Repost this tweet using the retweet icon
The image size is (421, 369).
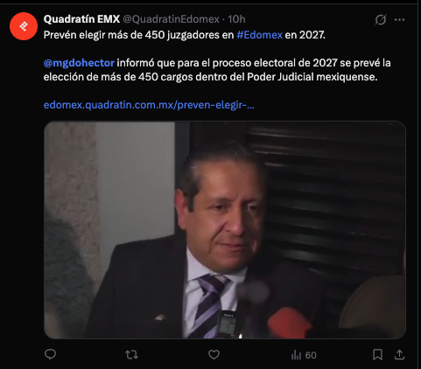click(x=131, y=355)
